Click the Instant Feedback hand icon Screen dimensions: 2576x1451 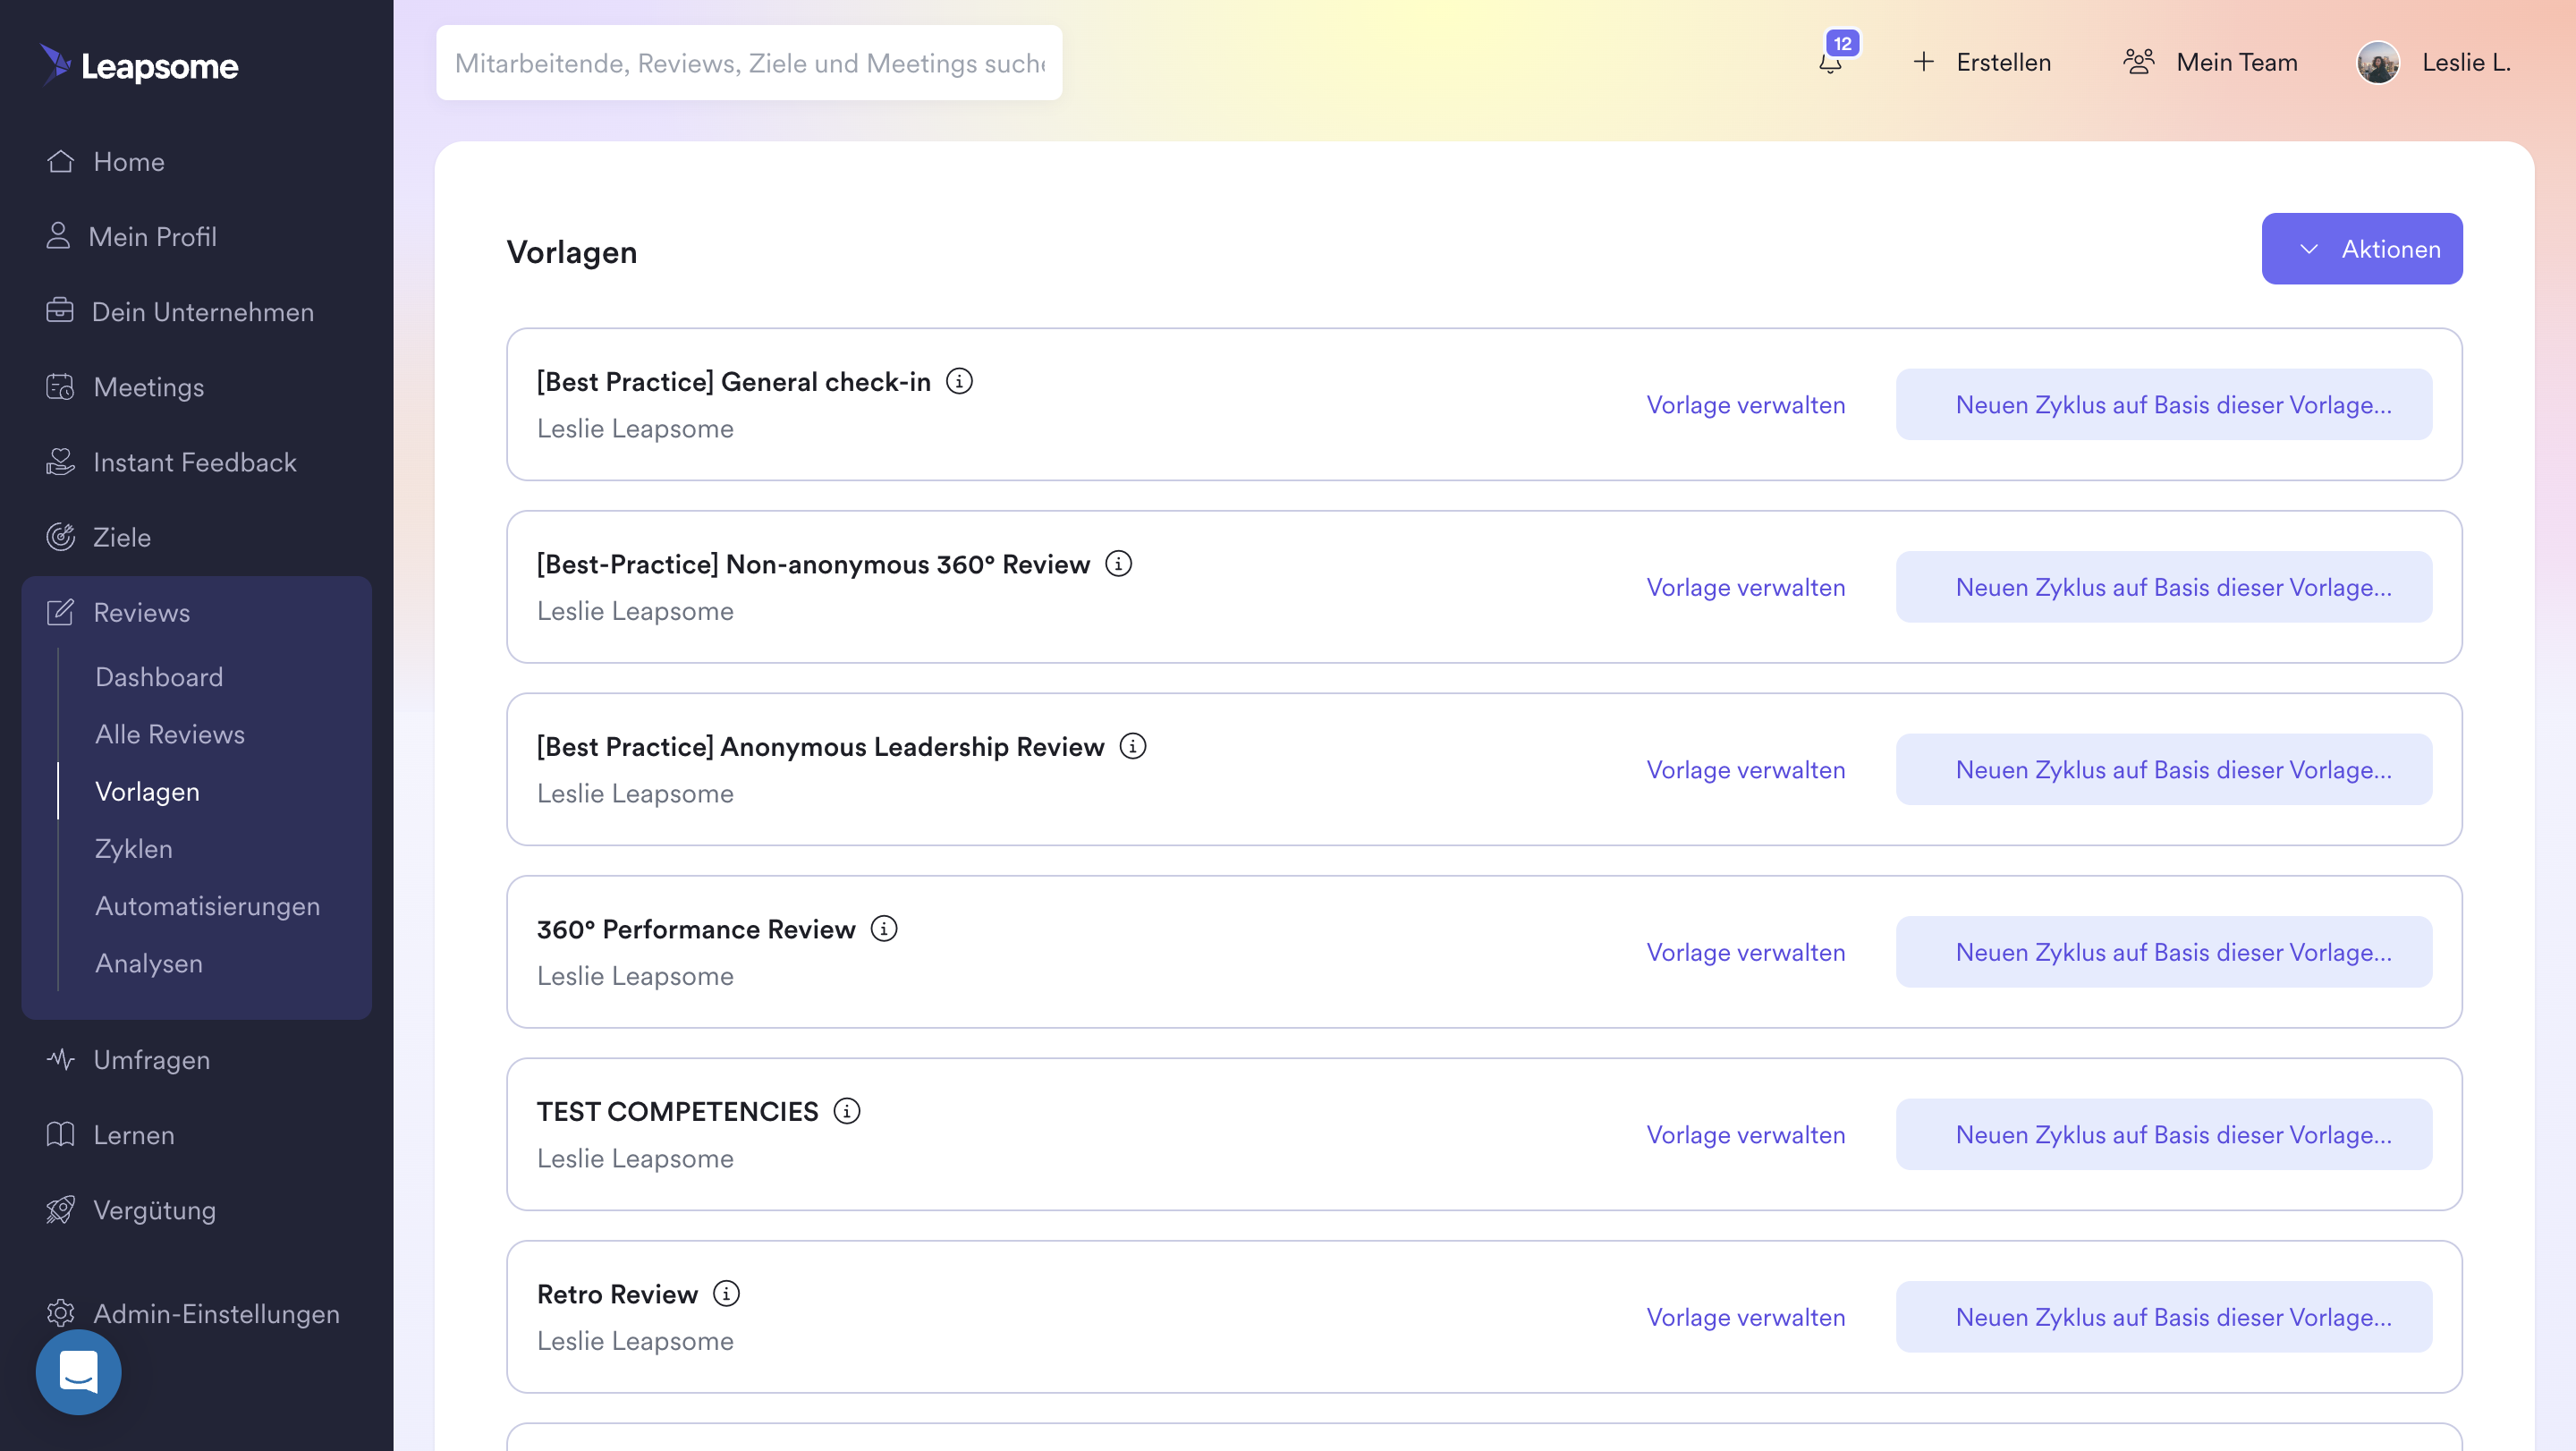60,461
